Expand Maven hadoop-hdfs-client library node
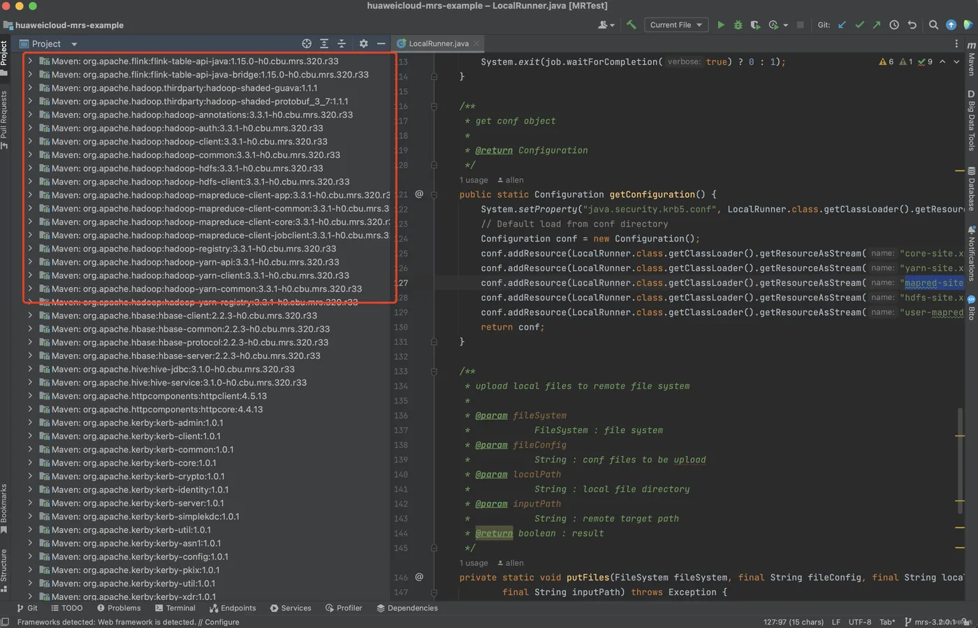 click(30, 182)
